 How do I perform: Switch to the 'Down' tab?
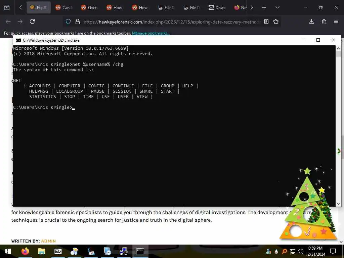click(217, 8)
